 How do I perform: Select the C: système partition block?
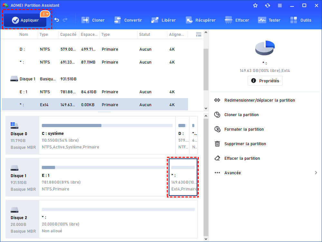click(x=107, y=135)
